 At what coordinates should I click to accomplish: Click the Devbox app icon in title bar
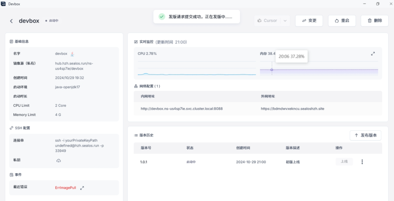pos(4,4)
